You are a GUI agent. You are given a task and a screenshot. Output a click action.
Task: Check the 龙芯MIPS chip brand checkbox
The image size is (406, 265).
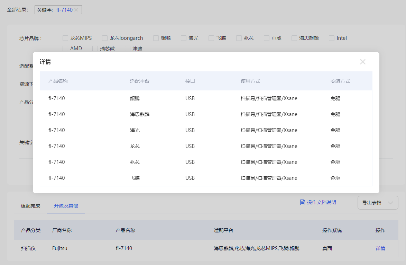[65, 38]
